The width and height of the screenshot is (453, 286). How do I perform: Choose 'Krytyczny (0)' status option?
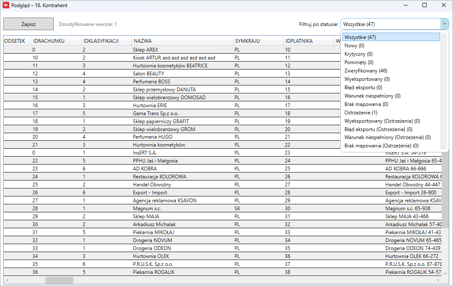click(358, 54)
